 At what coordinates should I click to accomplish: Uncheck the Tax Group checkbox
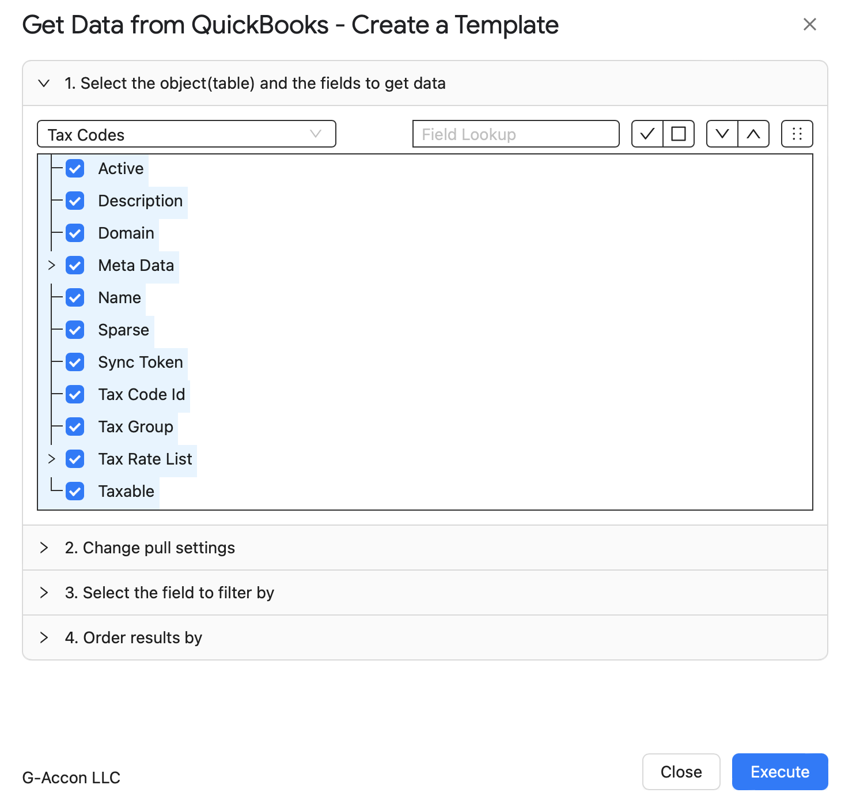pyautogui.click(x=75, y=427)
